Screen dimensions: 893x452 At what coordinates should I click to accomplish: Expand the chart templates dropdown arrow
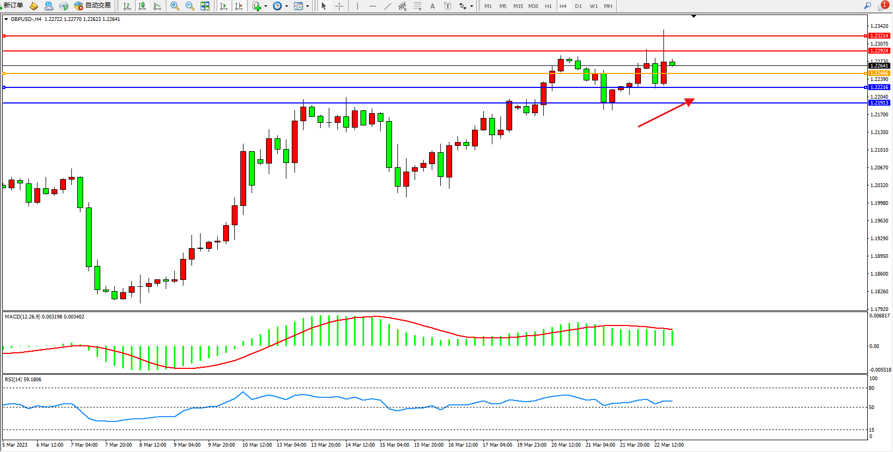pos(307,6)
